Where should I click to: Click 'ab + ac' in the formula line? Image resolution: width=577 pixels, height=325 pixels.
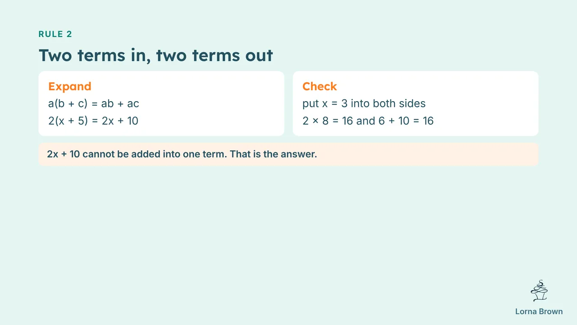point(120,104)
